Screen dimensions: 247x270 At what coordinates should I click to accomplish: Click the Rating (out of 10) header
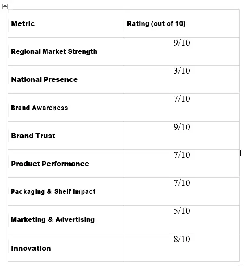[156, 23]
